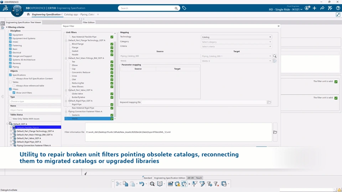Expand the Default_Part_Valve_ODT A tree node
This screenshot has height=192, width=342.
[x=11, y=138]
